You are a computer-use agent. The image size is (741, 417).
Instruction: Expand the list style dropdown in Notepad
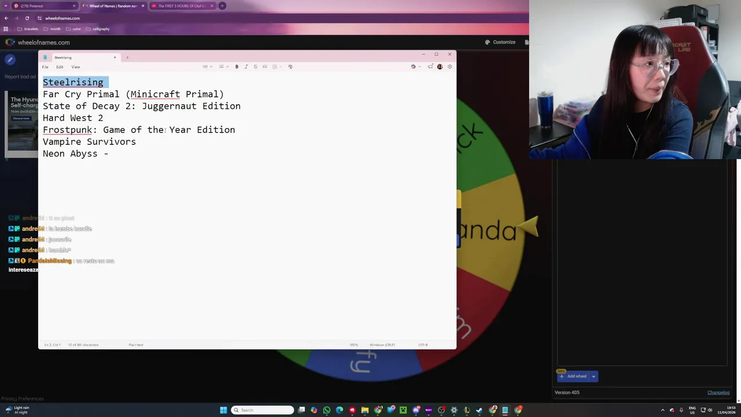(223, 67)
